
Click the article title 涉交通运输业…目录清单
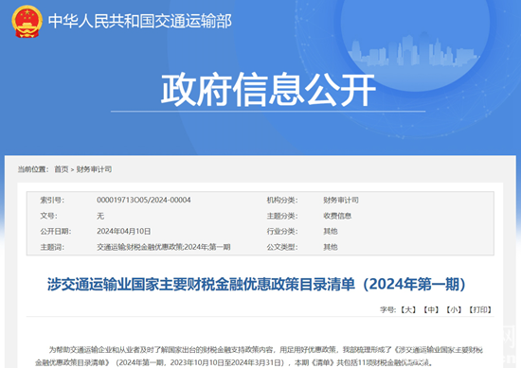tap(257, 285)
